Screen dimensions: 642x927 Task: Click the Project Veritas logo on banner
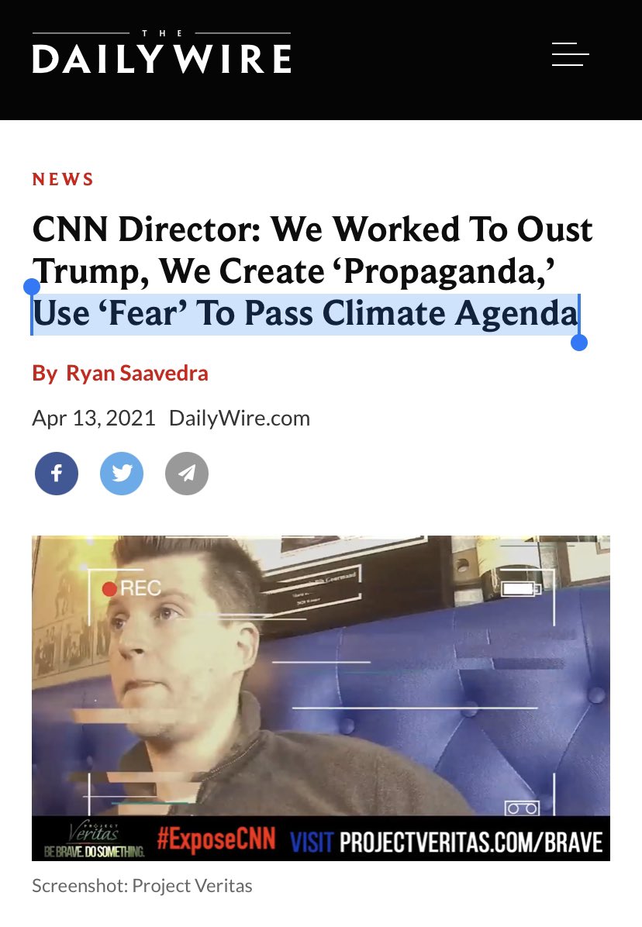pos(94,839)
